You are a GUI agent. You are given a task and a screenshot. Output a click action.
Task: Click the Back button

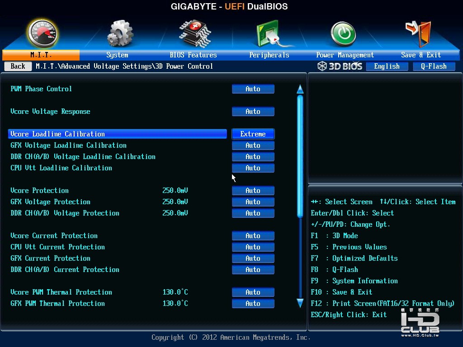(x=18, y=66)
